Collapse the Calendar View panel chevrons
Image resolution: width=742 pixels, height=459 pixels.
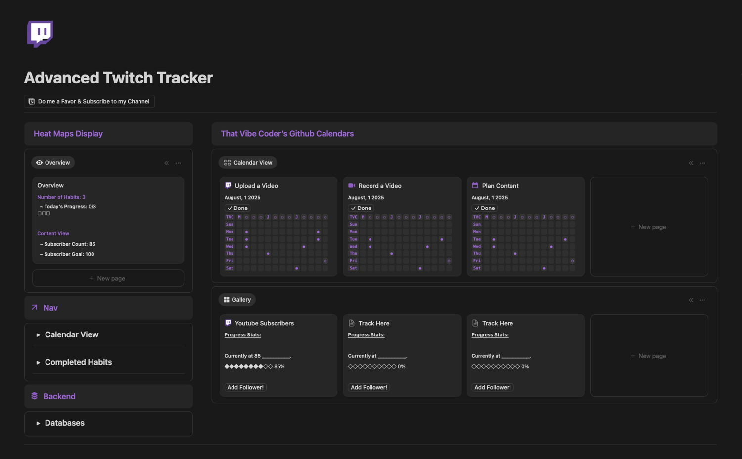[x=691, y=163]
